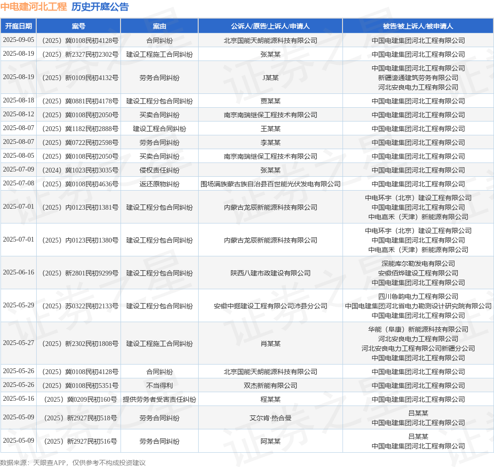
Task: Click date cell 2025-08-05
Action: pos(19,156)
